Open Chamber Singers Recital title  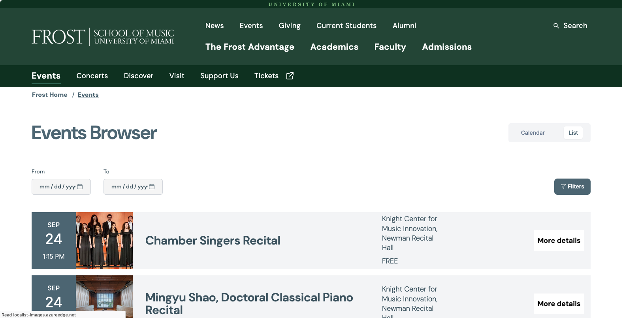213,241
